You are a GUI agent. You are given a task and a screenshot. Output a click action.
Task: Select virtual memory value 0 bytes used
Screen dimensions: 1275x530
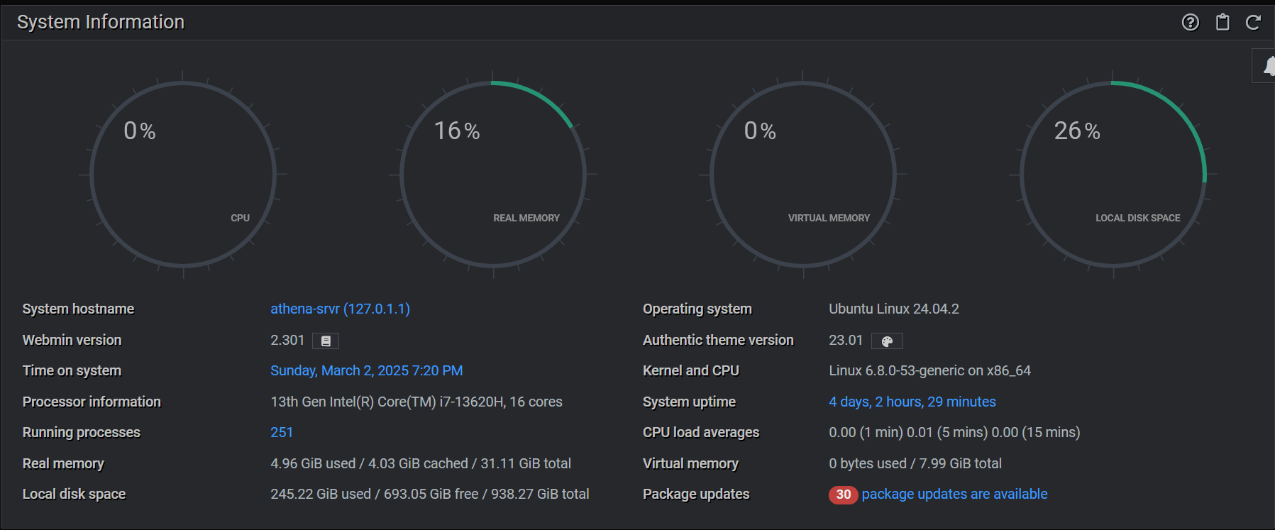(x=915, y=463)
